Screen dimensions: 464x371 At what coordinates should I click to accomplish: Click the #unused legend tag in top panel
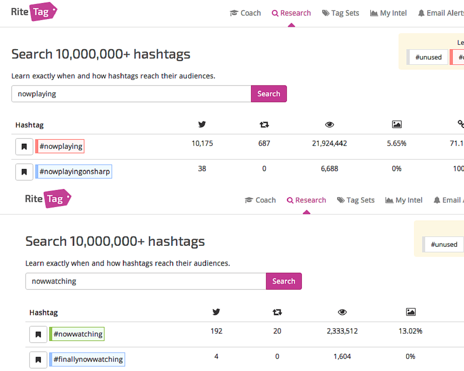428,57
